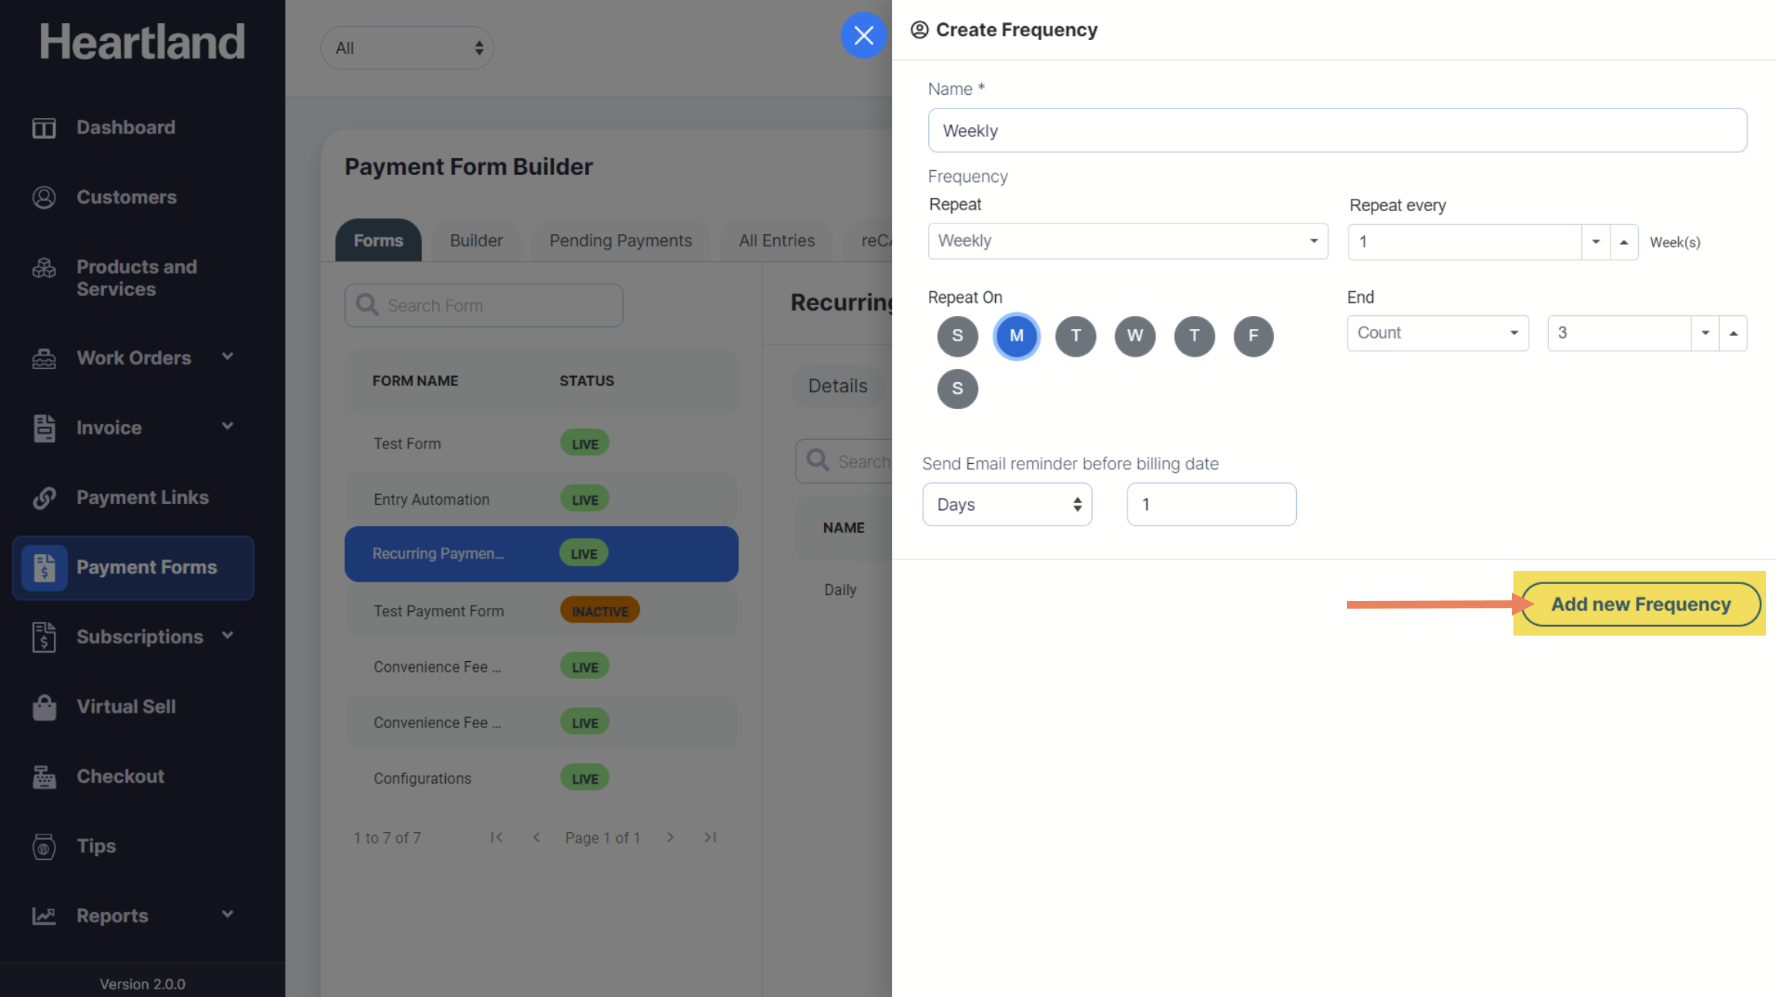
Task: Open the End Count dropdown
Action: coord(1436,333)
